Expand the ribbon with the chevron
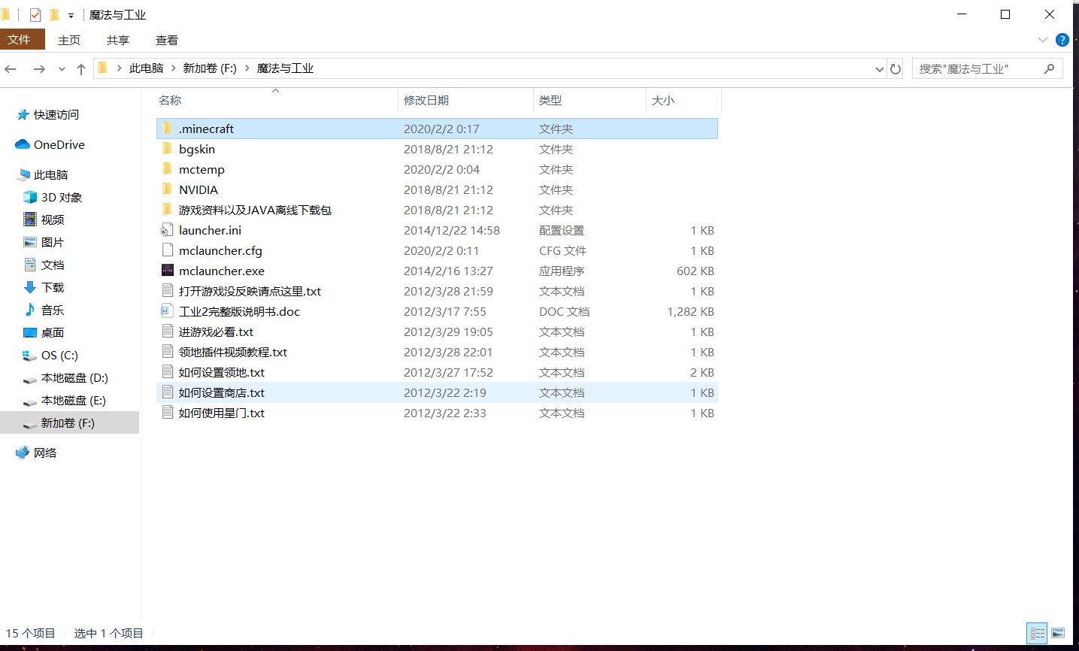The height and width of the screenshot is (651, 1079). tap(1042, 40)
